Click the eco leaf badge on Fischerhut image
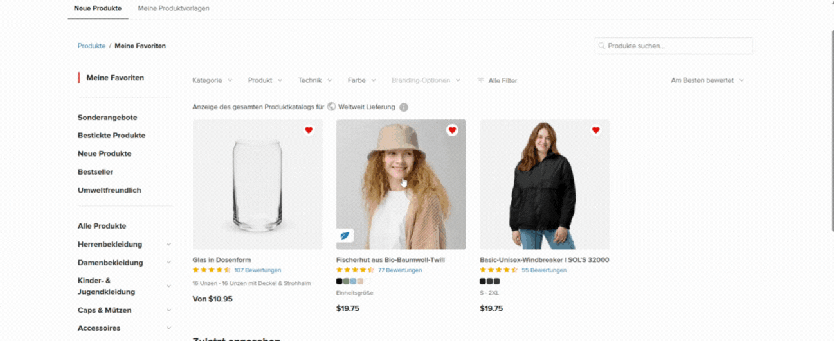The image size is (834, 341). click(345, 236)
